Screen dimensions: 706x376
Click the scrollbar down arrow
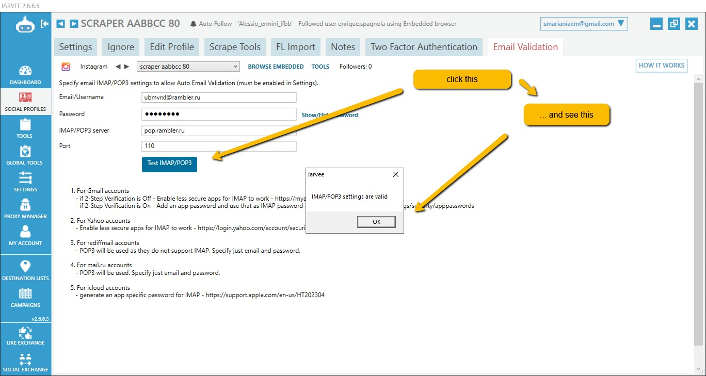(x=698, y=368)
